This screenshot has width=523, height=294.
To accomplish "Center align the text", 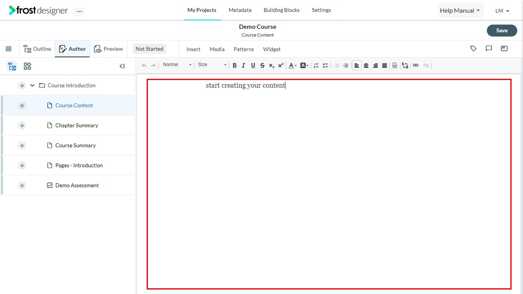I will pos(366,65).
